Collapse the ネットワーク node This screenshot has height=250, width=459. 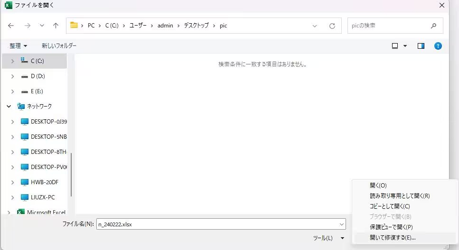9,107
